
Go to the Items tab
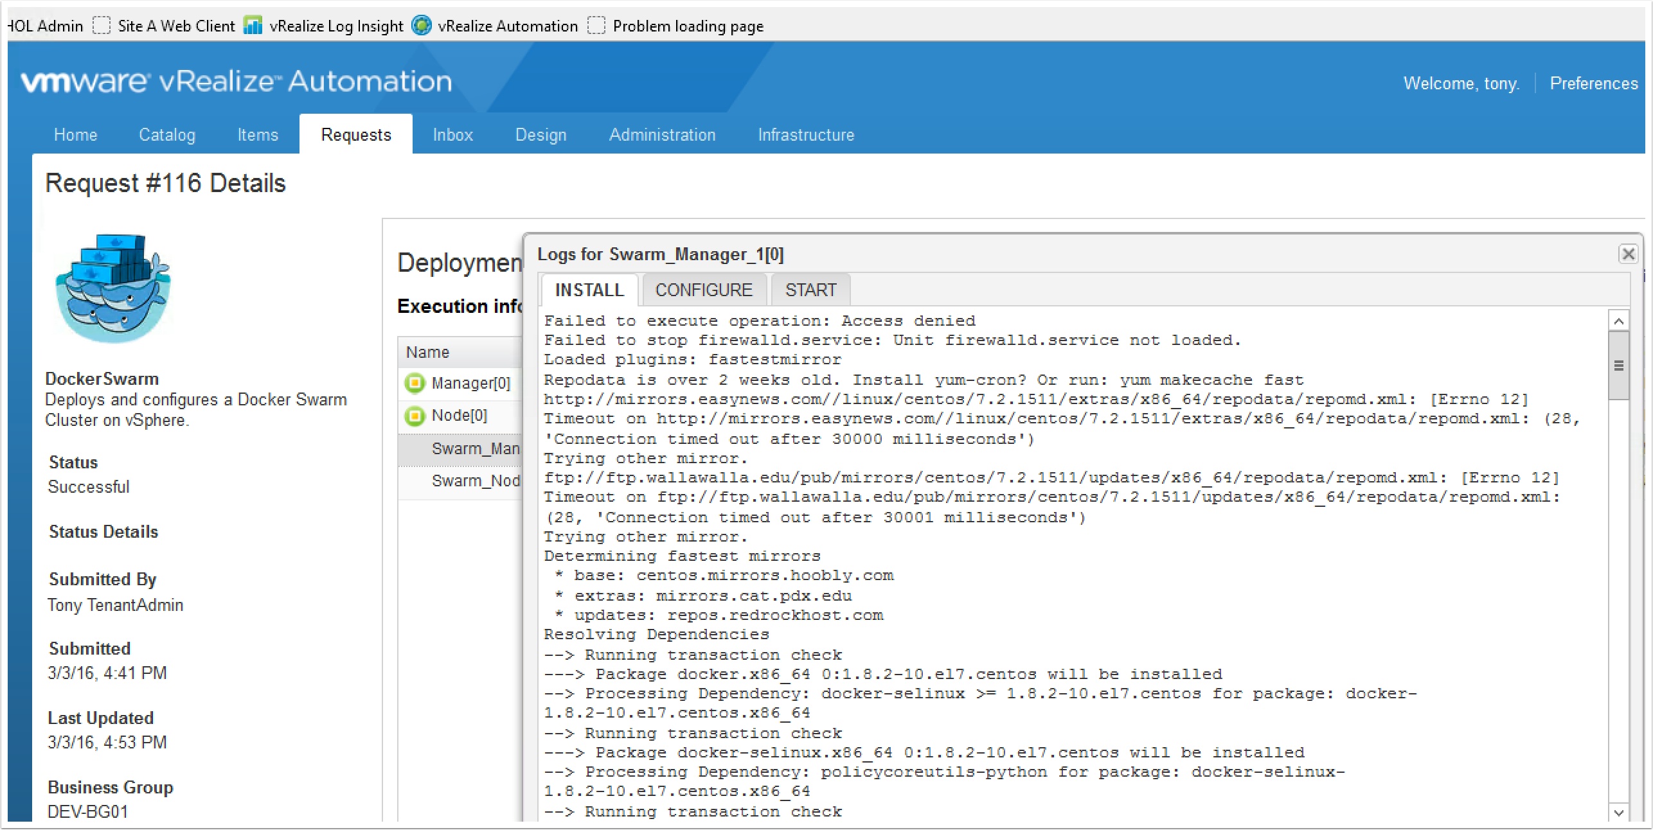258,135
